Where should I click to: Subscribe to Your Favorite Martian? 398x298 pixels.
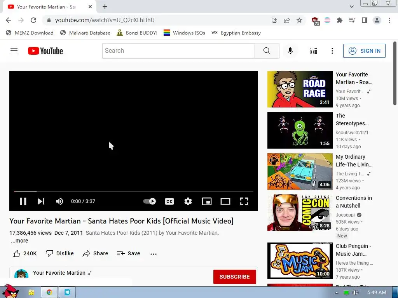click(x=234, y=277)
